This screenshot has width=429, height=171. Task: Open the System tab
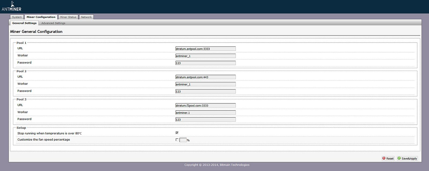[17, 17]
